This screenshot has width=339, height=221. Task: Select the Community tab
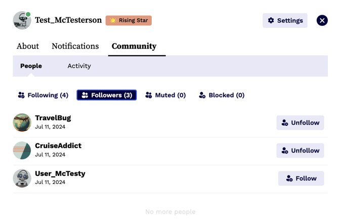tap(134, 46)
